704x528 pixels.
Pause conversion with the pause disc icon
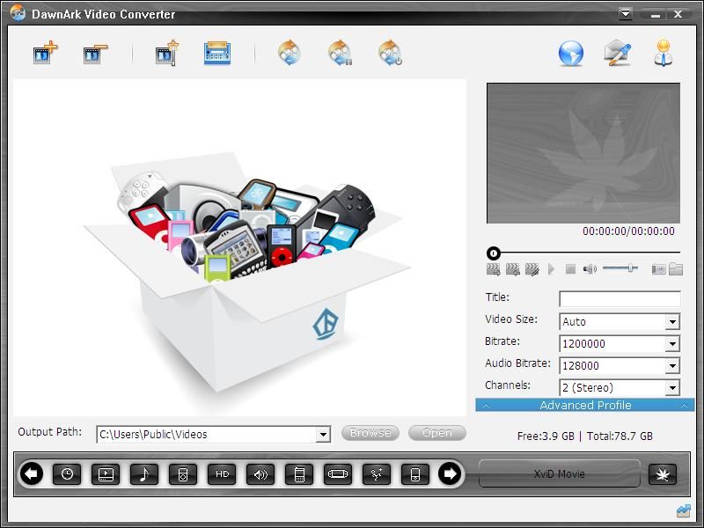[x=340, y=53]
